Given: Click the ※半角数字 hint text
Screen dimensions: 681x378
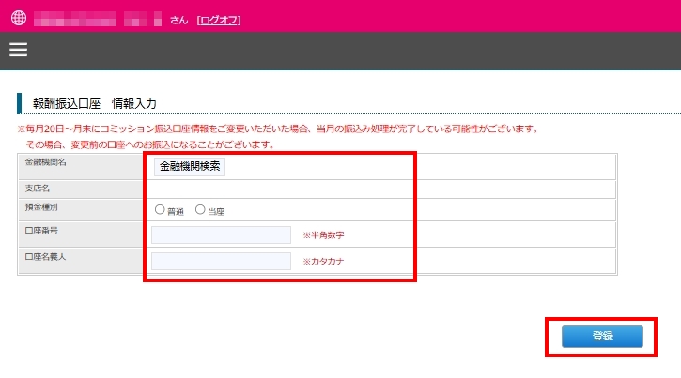Looking at the screenshot, I should pos(323,234).
